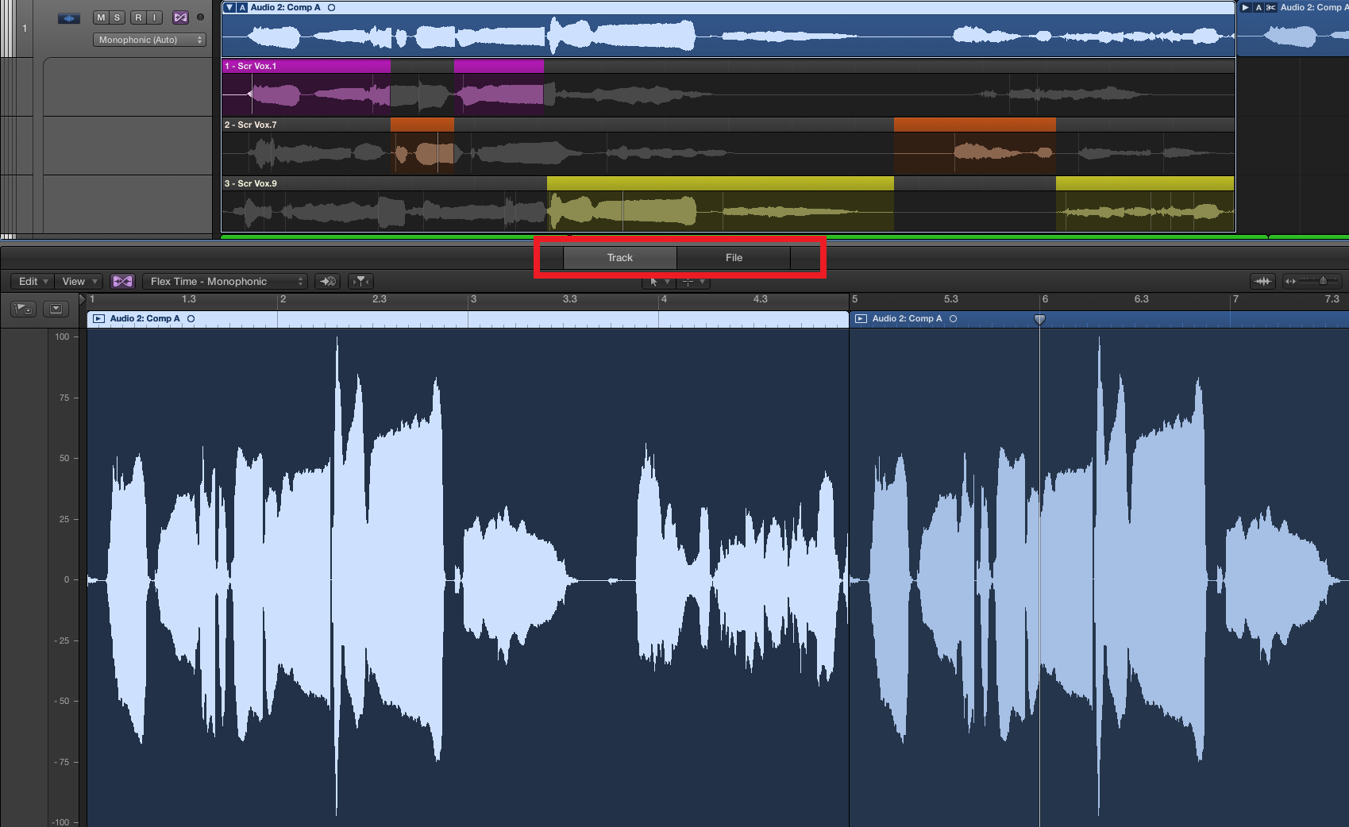Click the waveform zoom button
Viewport: 1349px width, 827px height.
point(1262,282)
